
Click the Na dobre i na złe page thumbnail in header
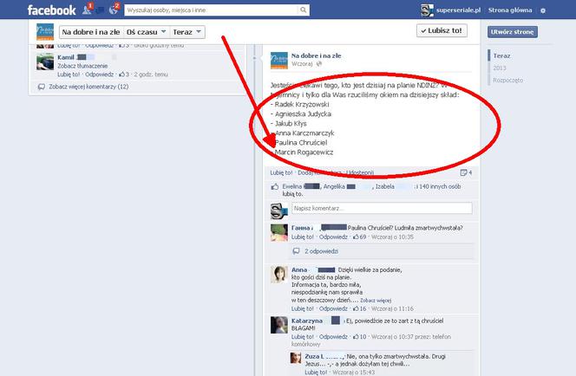click(45, 32)
